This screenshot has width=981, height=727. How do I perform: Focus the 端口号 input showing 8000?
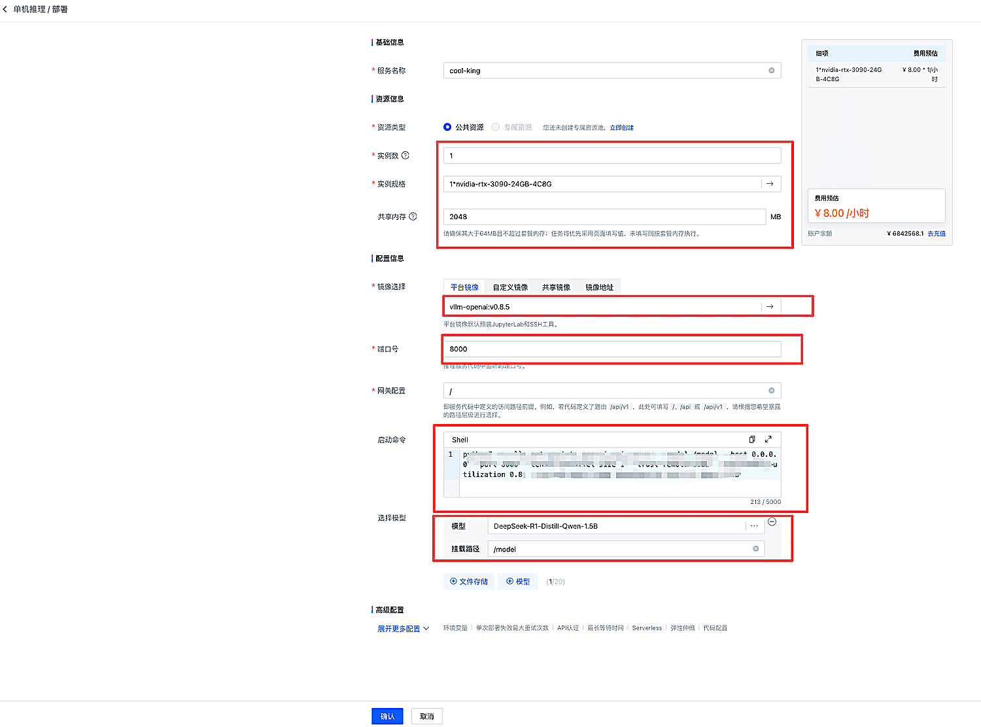point(612,349)
